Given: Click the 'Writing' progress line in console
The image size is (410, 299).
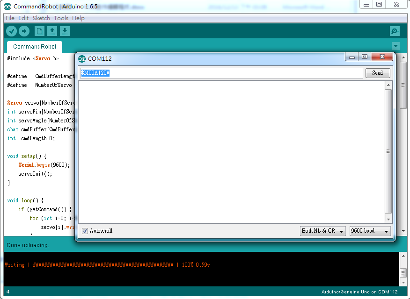Looking at the screenshot, I should coord(107,265).
